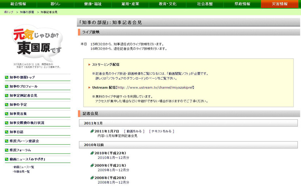Click 動画をみる for January 7, 2011
The height and width of the screenshot is (187, 301).
134,131
